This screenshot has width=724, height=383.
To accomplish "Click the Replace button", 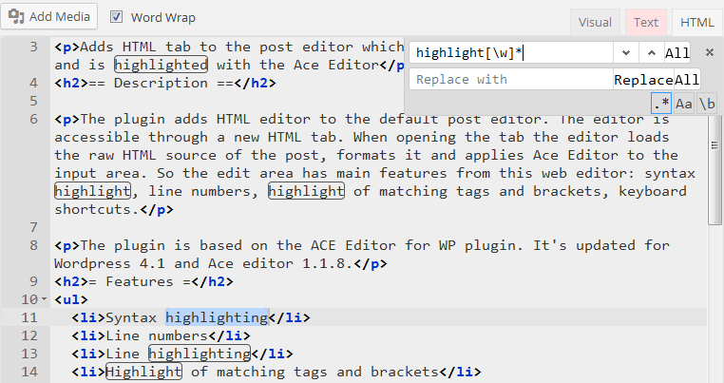I will tap(643, 80).
